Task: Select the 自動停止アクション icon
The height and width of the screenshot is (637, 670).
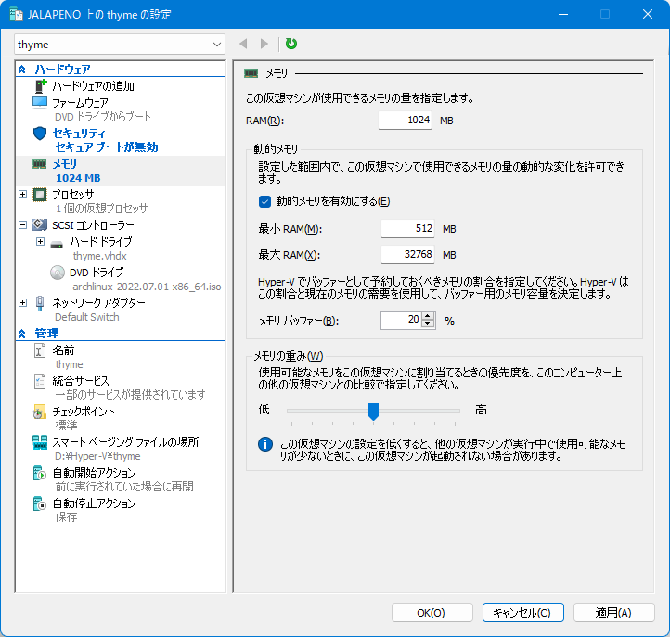Action: (x=40, y=503)
